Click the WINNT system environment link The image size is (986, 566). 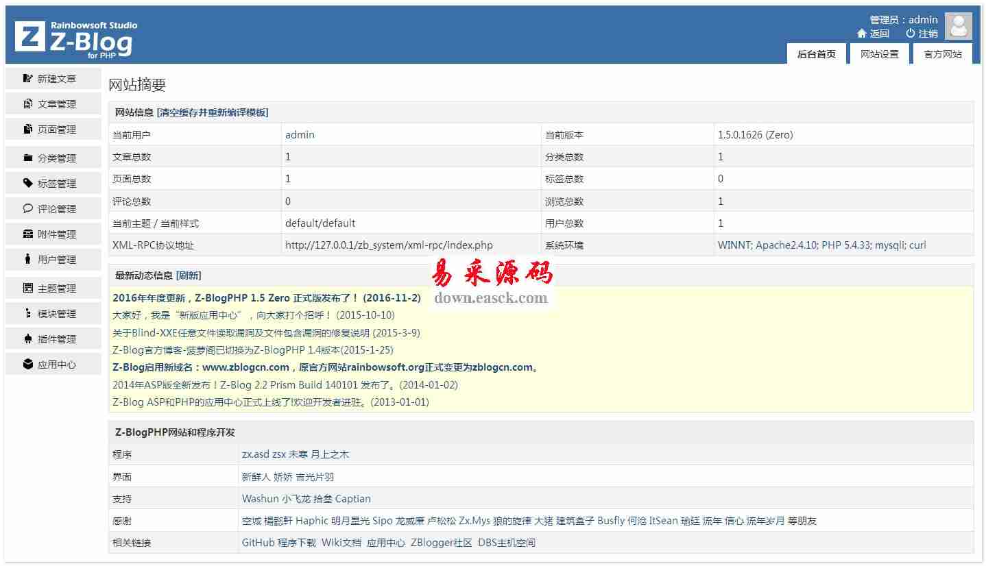[821, 245]
